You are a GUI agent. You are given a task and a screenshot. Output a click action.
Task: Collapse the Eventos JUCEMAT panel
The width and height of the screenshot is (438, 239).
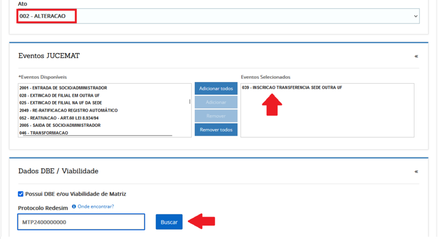[416, 56]
